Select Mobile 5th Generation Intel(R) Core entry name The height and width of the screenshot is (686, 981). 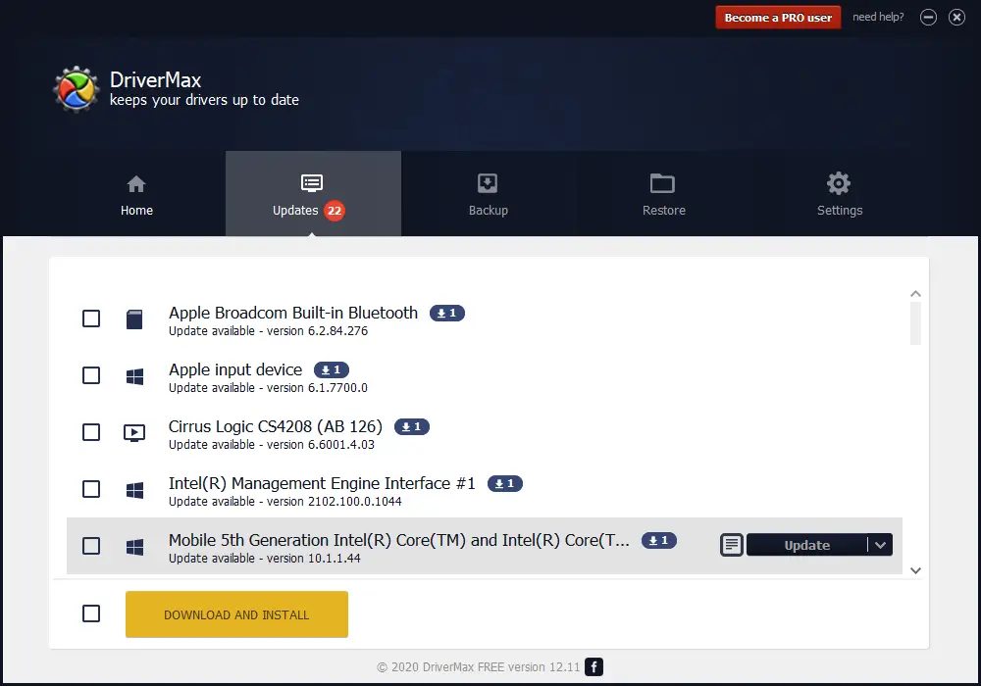[398, 540]
